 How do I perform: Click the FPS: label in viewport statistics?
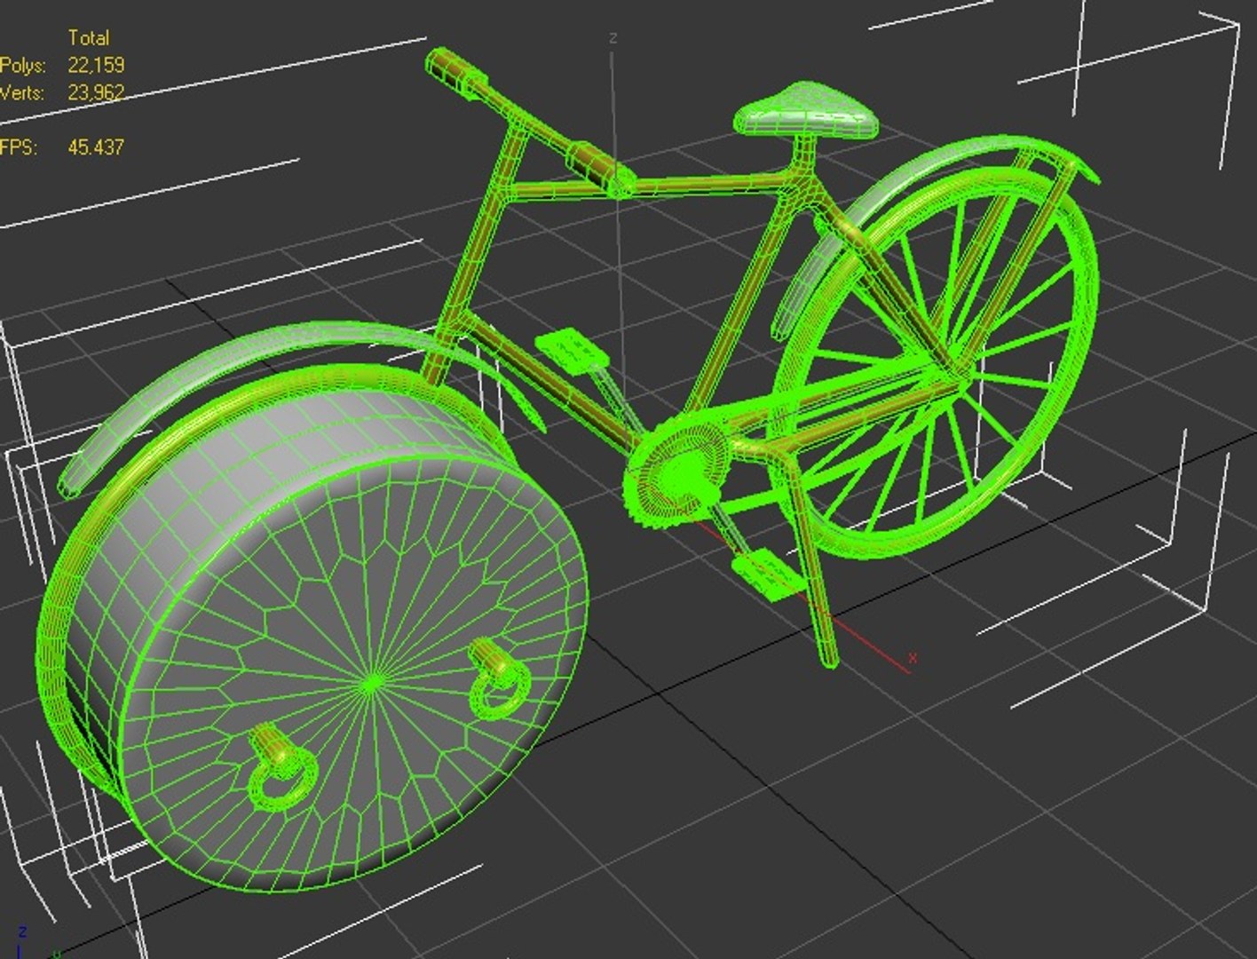(19, 147)
